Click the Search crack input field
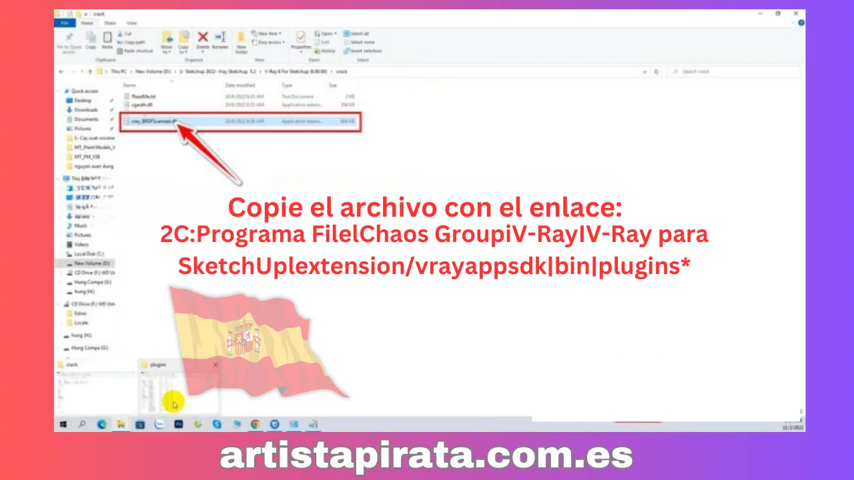854x480 pixels. [734, 71]
